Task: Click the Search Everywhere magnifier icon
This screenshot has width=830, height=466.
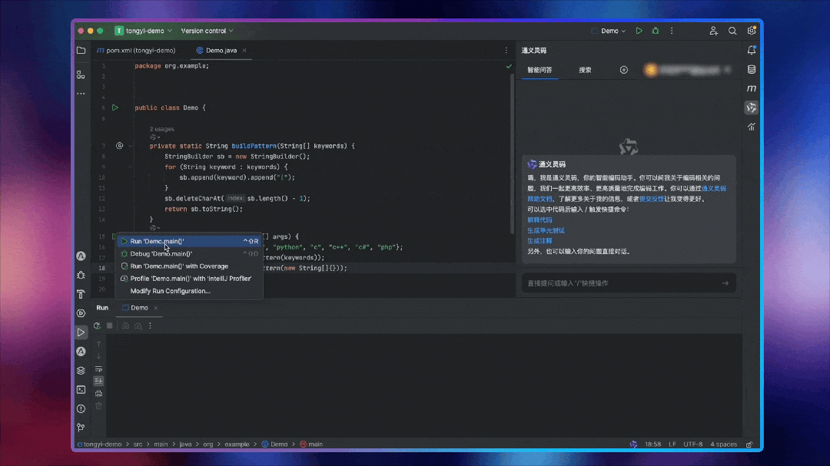Action: click(732, 31)
